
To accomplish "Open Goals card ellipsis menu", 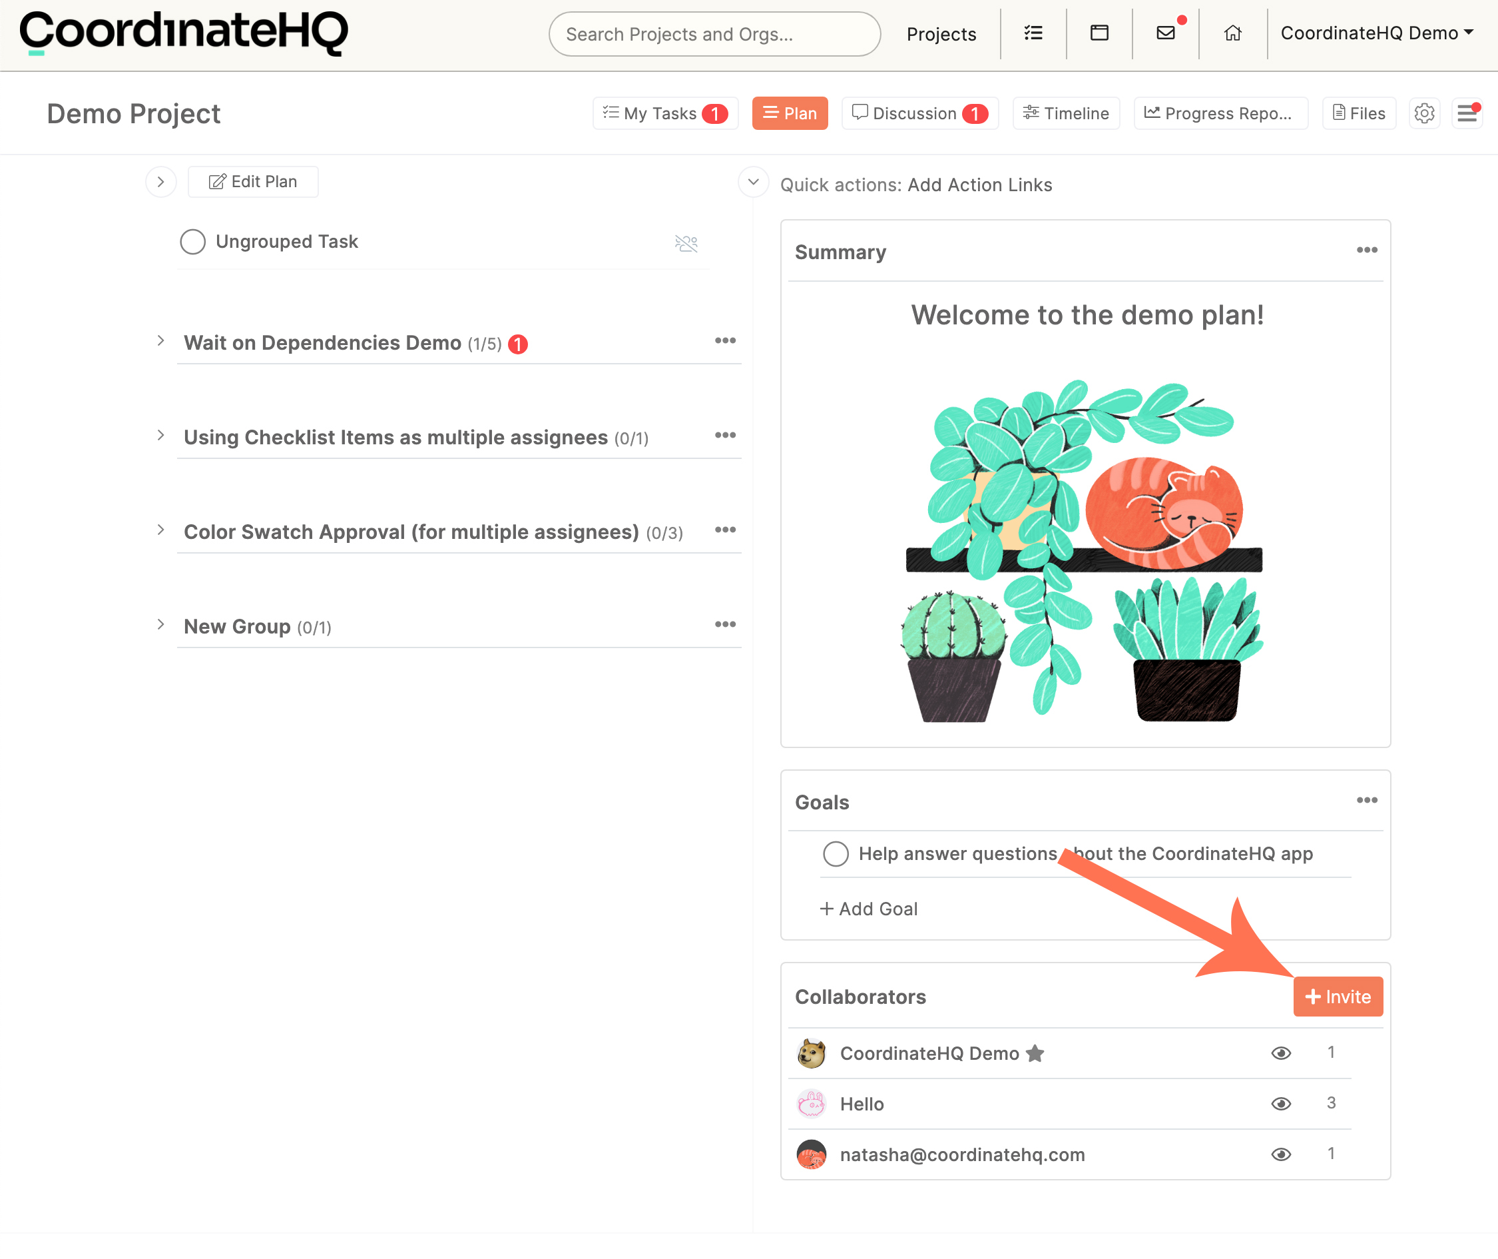I will [1367, 800].
